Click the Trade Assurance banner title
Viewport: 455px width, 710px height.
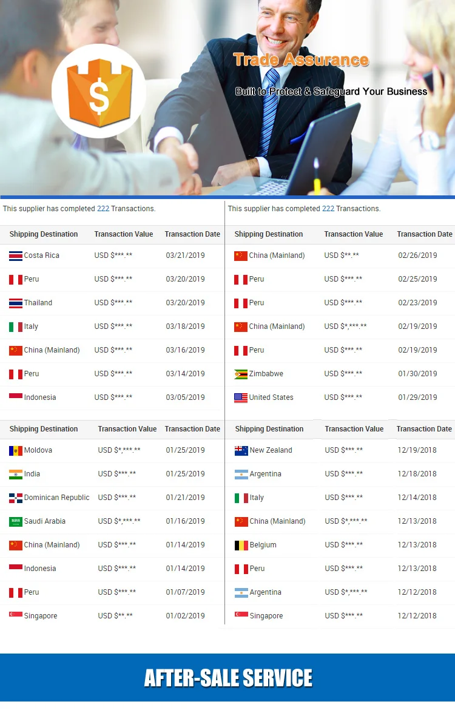pyautogui.click(x=301, y=59)
